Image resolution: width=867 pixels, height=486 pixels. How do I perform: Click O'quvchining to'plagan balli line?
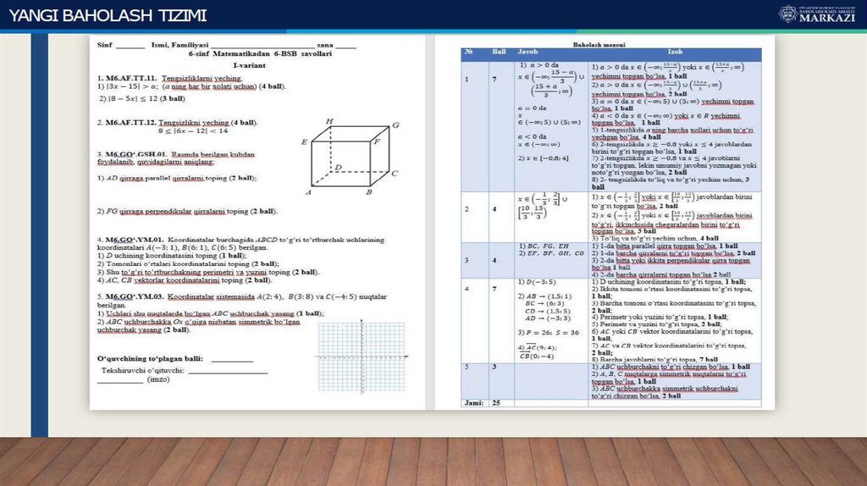click(175, 359)
